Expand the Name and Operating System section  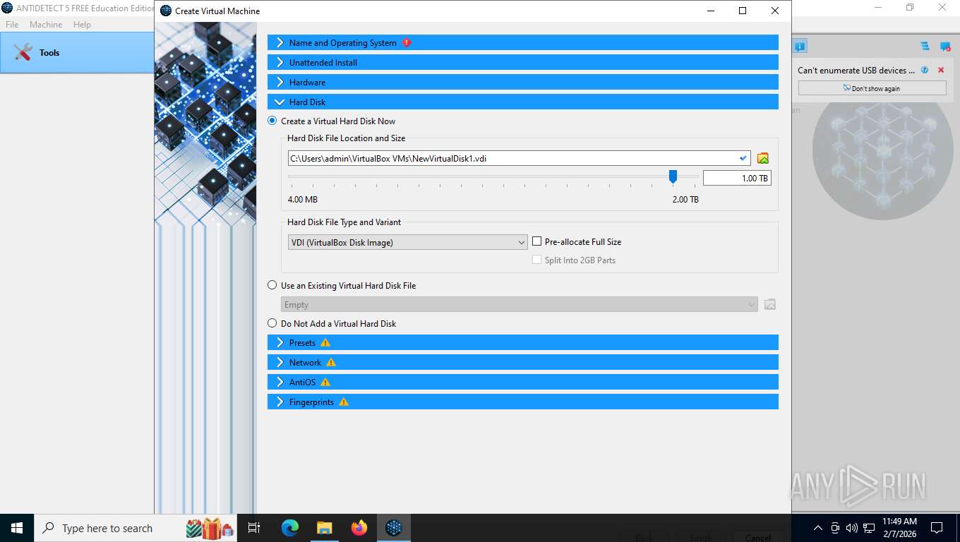pyautogui.click(x=522, y=42)
